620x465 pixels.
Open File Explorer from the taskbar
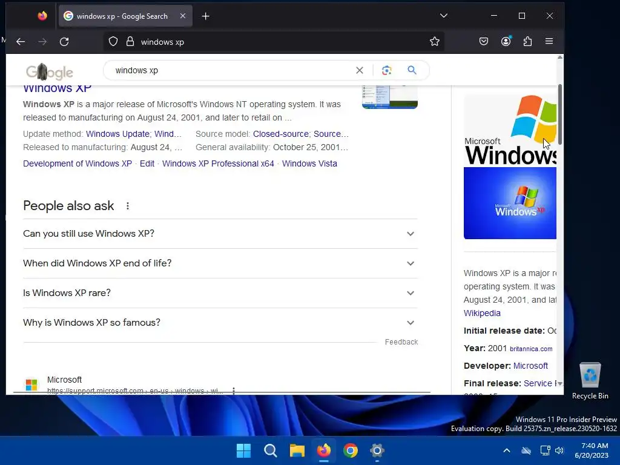pos(297,450)
